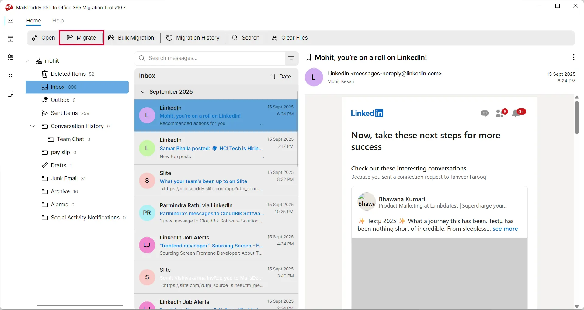Click the bookmark icon beside email subject
Screen dimensions: 584x310
pos(308,57)
